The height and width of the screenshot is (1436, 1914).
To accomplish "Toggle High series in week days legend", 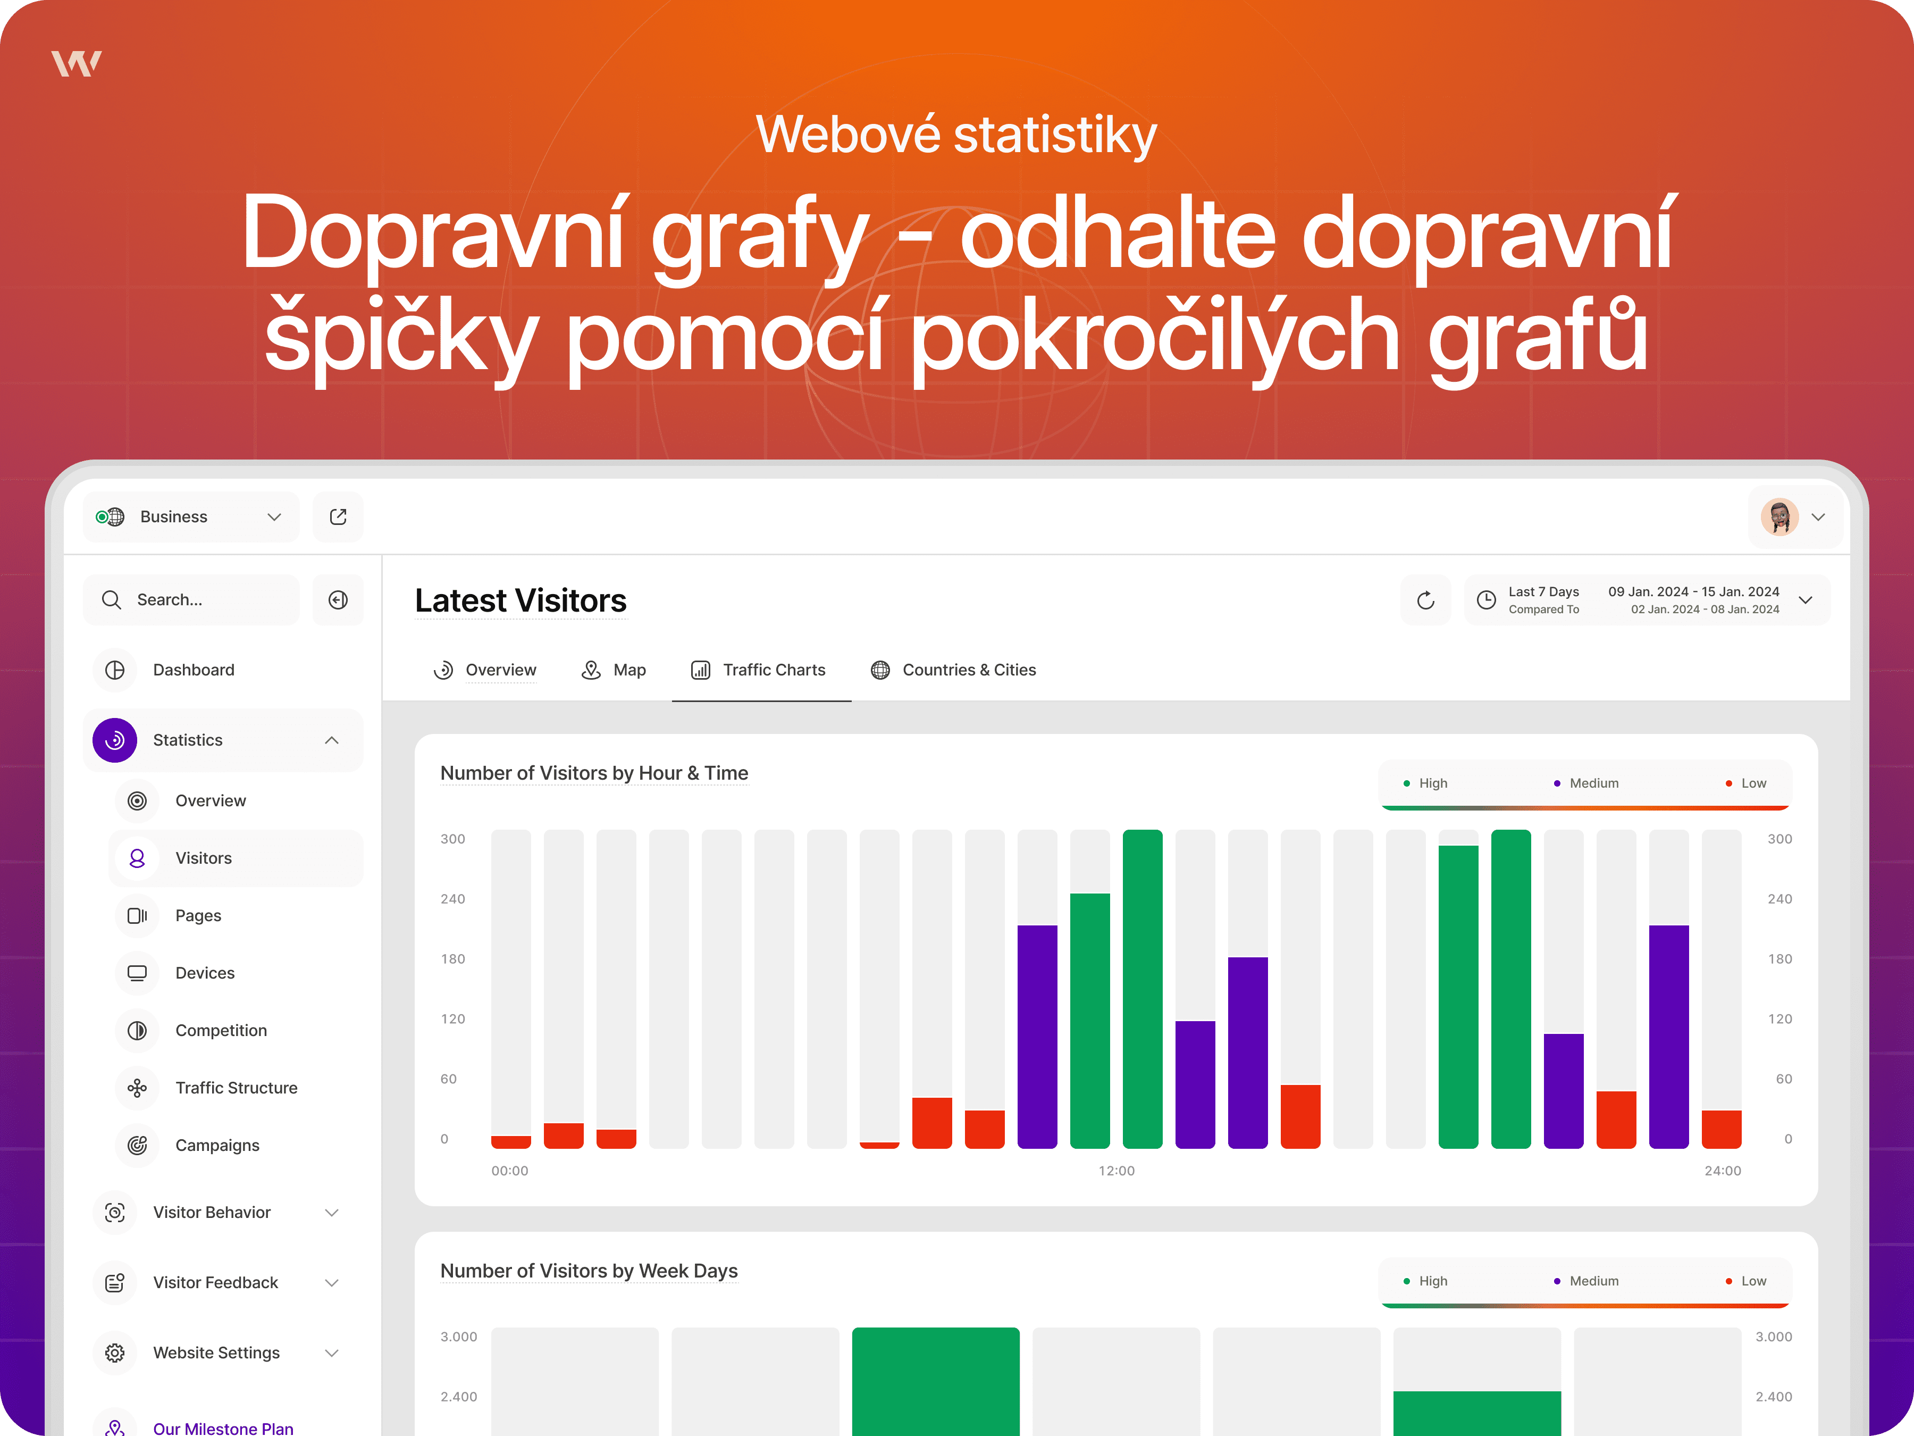I will coord(1425,1281).
